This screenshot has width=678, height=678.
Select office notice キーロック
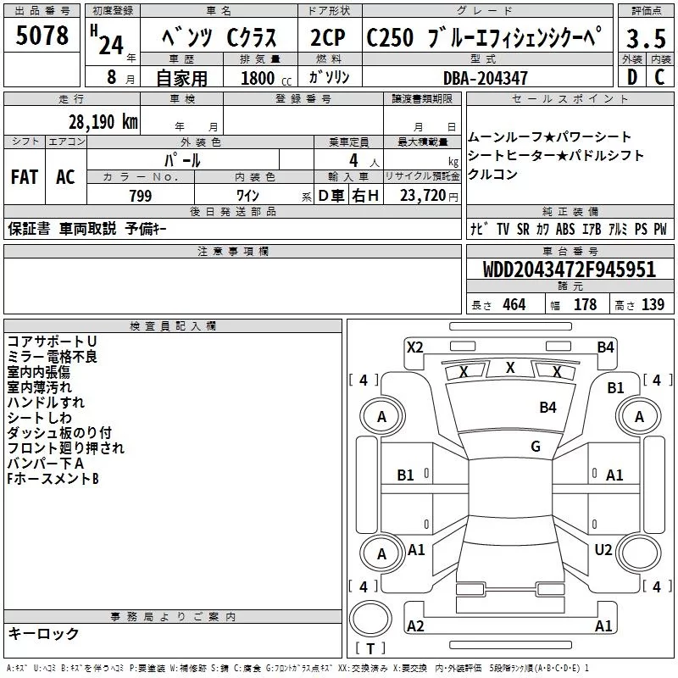click(43, 634)
